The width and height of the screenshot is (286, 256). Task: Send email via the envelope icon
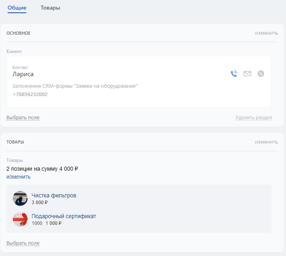pyautogui.click(x=247, y=73)
